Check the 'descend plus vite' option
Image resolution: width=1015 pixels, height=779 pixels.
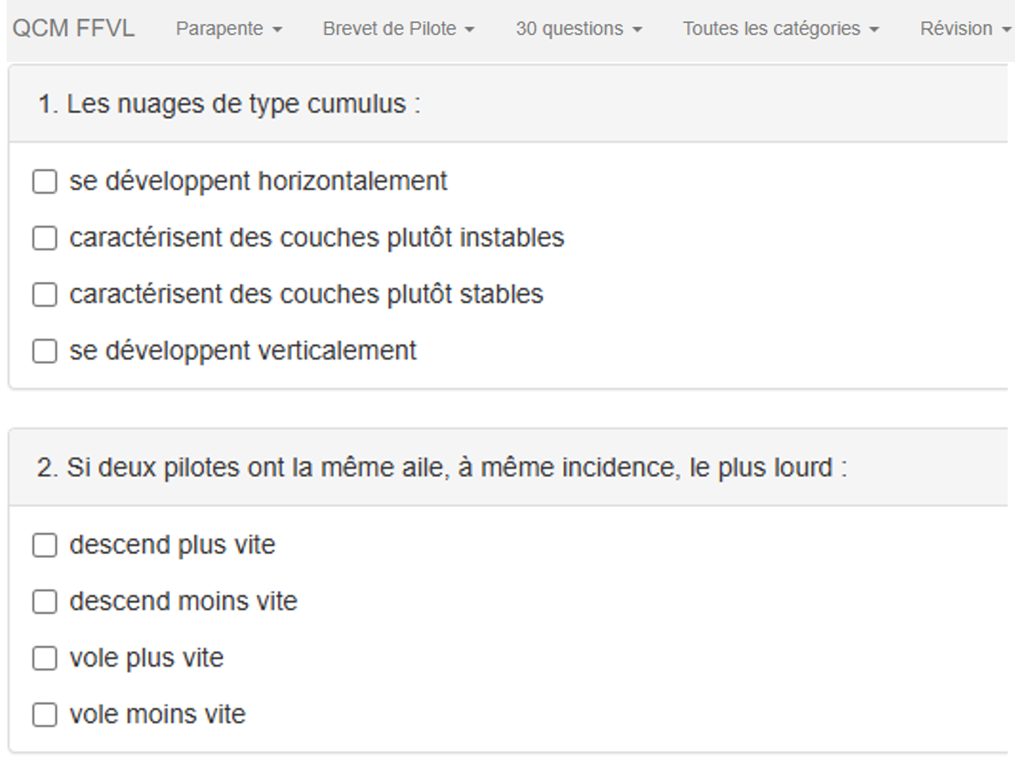pyautogui.click(x=45, y=545)
